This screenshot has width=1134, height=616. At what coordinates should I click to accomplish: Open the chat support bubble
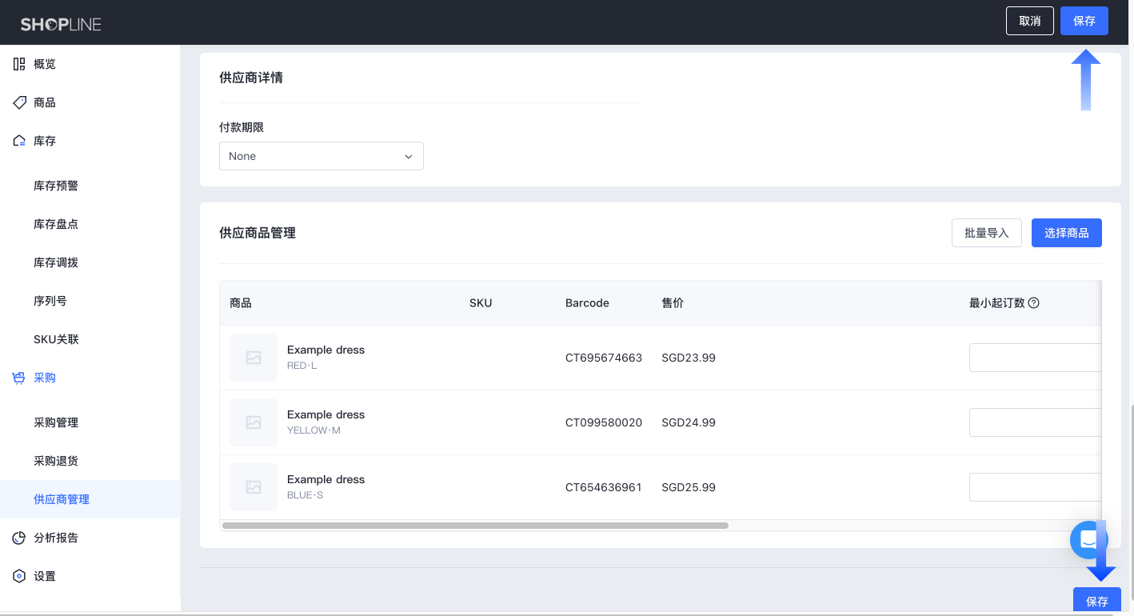pyautogui.click(x=1088, y=540)
